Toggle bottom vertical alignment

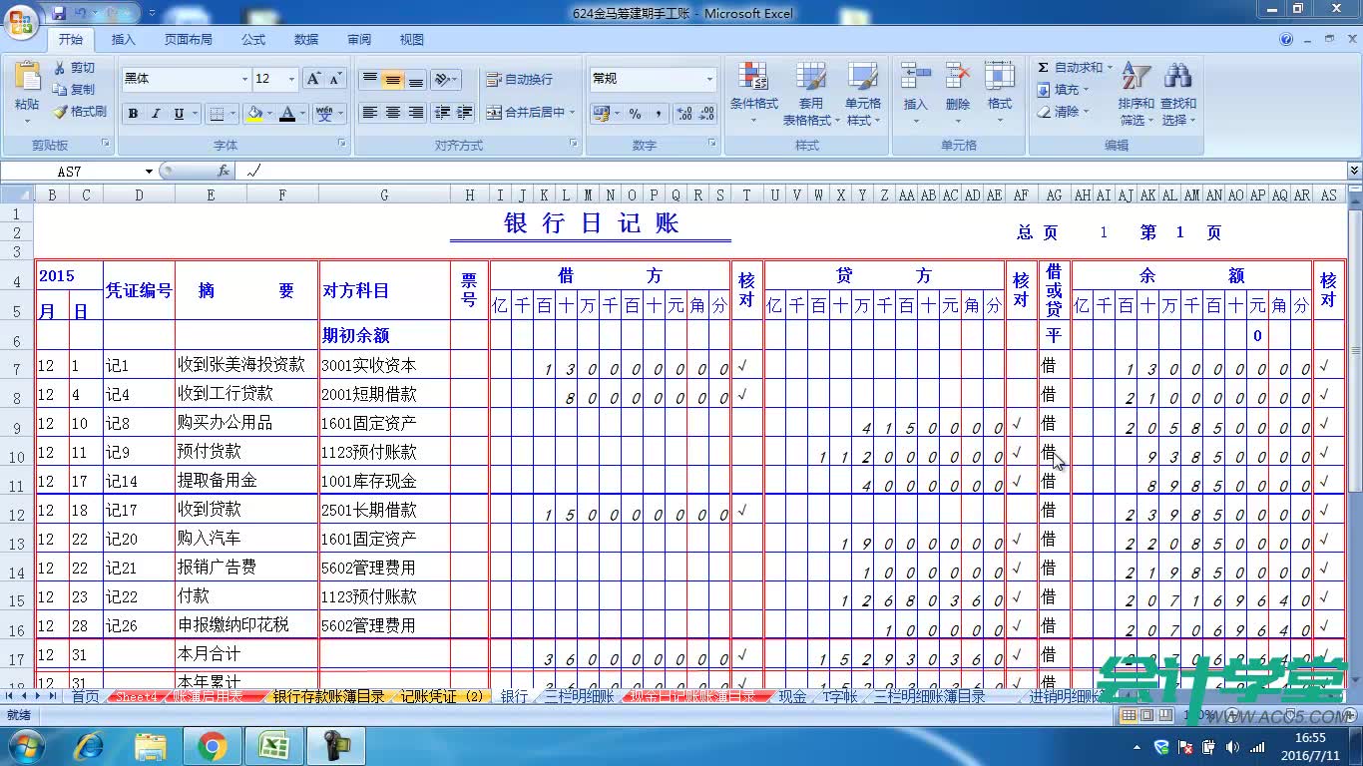coord(416,79)
